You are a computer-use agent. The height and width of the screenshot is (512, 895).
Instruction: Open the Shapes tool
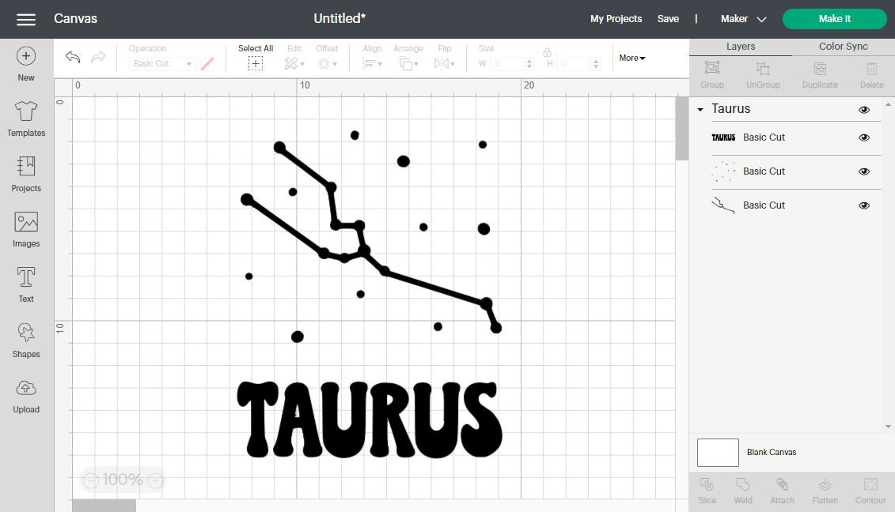[x=26, y=339]
